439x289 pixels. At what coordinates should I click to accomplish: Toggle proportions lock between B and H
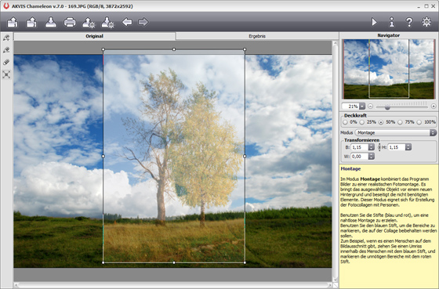pyautogui.click(x=379, y=147)
